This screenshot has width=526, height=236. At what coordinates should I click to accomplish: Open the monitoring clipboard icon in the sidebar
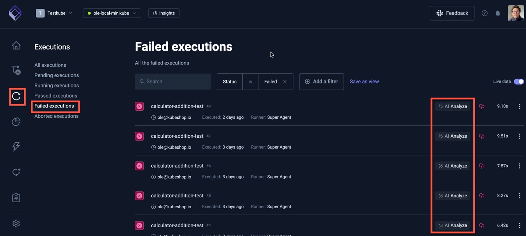click(x=16, y=197)
